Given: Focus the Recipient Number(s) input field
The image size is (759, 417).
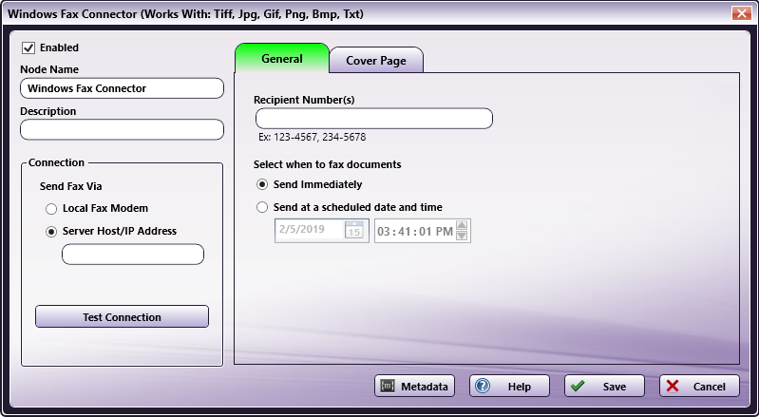Looking at the screenshot, I should click(x=374, y=119).
